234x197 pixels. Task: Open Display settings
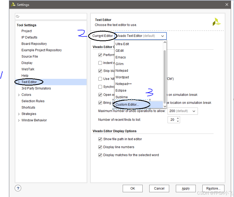click(27, 63)
